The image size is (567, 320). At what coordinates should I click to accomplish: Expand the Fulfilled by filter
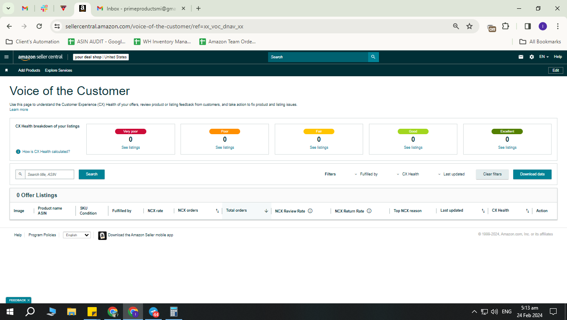(366, 174)
